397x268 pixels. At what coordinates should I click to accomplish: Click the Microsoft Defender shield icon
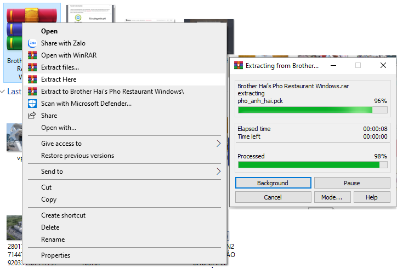(32, 104)
